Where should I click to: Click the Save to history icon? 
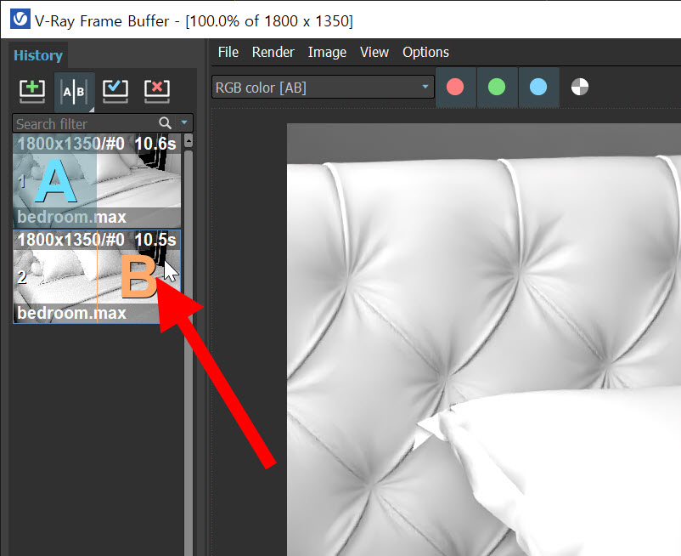click(x=32, y=91)
